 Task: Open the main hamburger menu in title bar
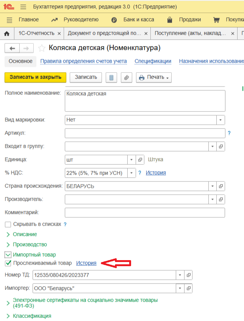click(x=23, y=7)
